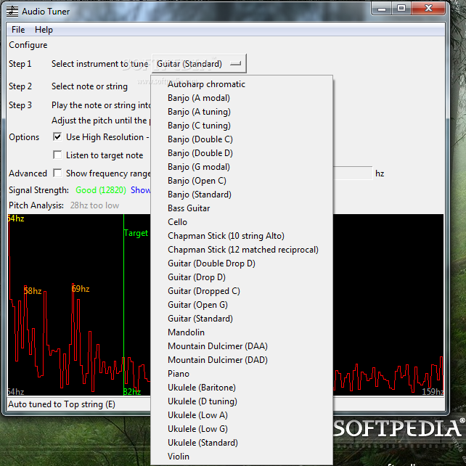Image resolution: width=466 pixels, height=466 pixels.
Task: Select Piano from the list
Action: [242, 374]
